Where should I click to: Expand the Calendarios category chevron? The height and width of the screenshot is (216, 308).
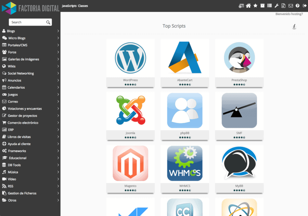(58, 87)
